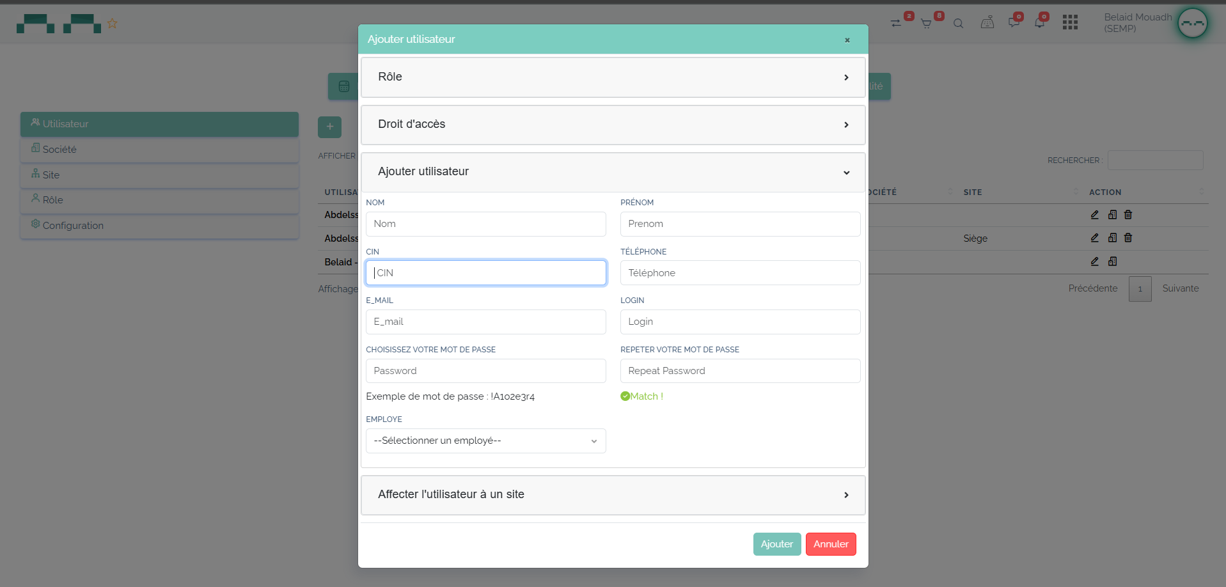The height and width of the screenshot is (587, 1226).
Task: Click the Exemple de mot de passe hint
Action: (x=450, y=396)
